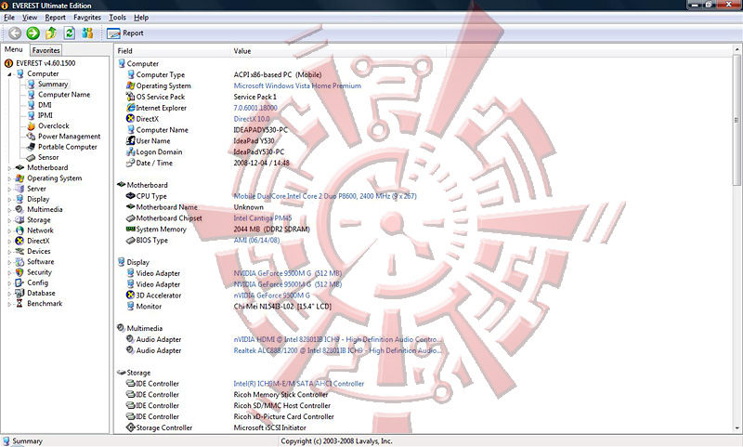Open the Mobile DualCore Intel Core 2 Duo link

[325, 196]
